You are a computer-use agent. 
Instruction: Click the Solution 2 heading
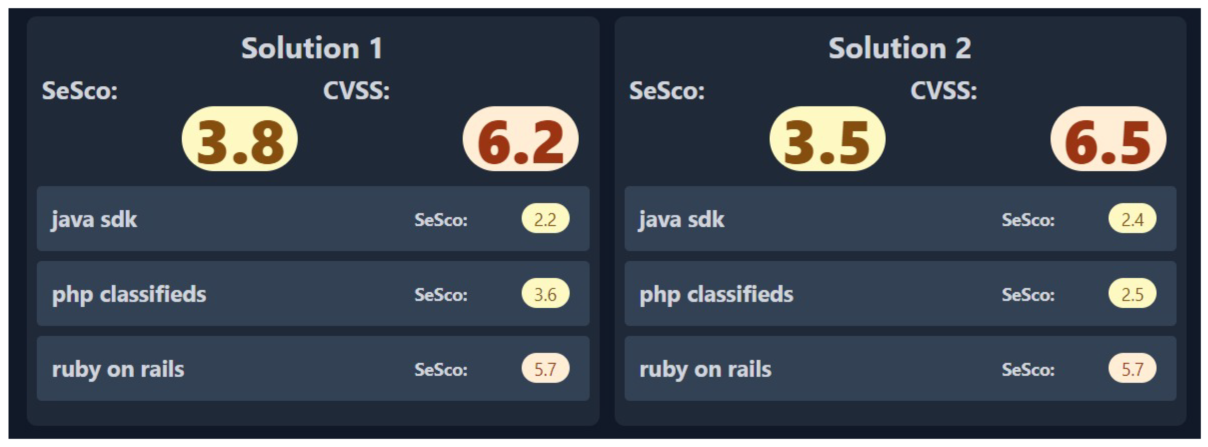tap(899, 48)
